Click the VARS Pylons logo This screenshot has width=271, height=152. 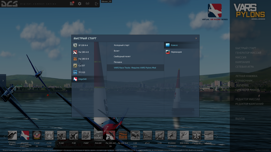click(249, 12)
